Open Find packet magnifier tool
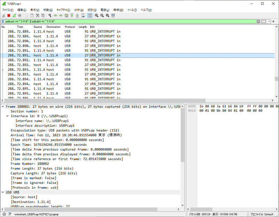This screenshot has width=279, height=217. click(50, 16)
